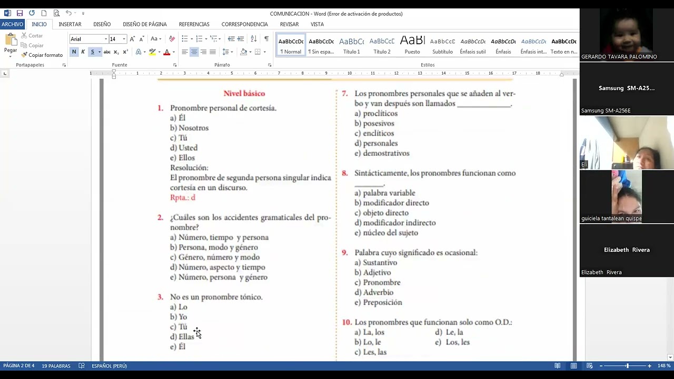
Task: Switch to the REVISAR tab
Action: 289,24
